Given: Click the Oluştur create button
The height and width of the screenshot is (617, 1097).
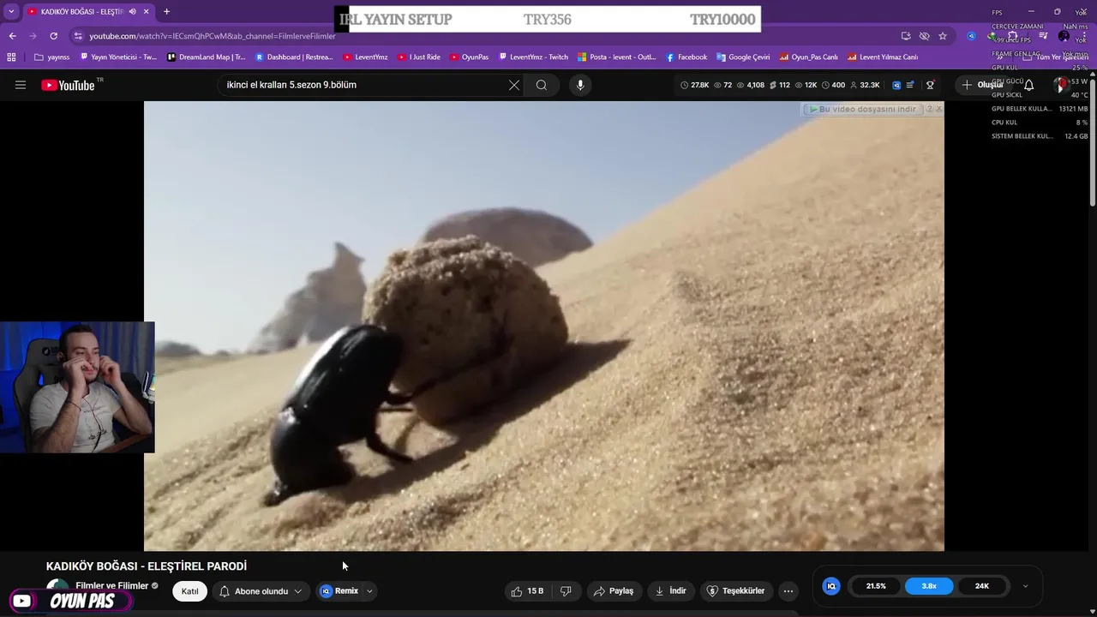Looking at the screenshot, I should tap(982, 85).
